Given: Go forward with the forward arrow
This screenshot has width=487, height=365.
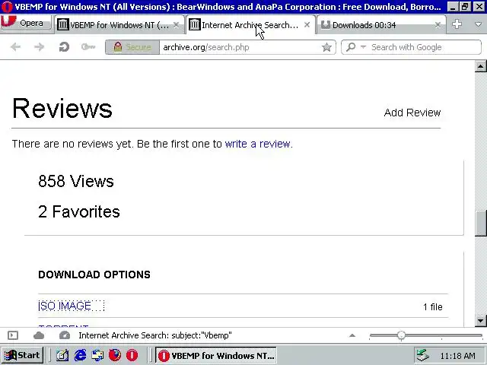Looking at the screenshot, I should tap(39, 47).
